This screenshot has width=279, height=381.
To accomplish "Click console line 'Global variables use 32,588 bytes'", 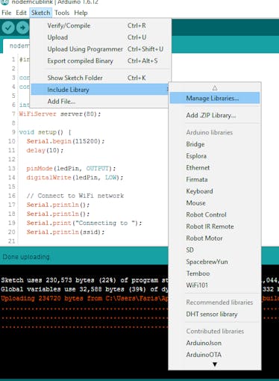I will (x=84, y=289).
